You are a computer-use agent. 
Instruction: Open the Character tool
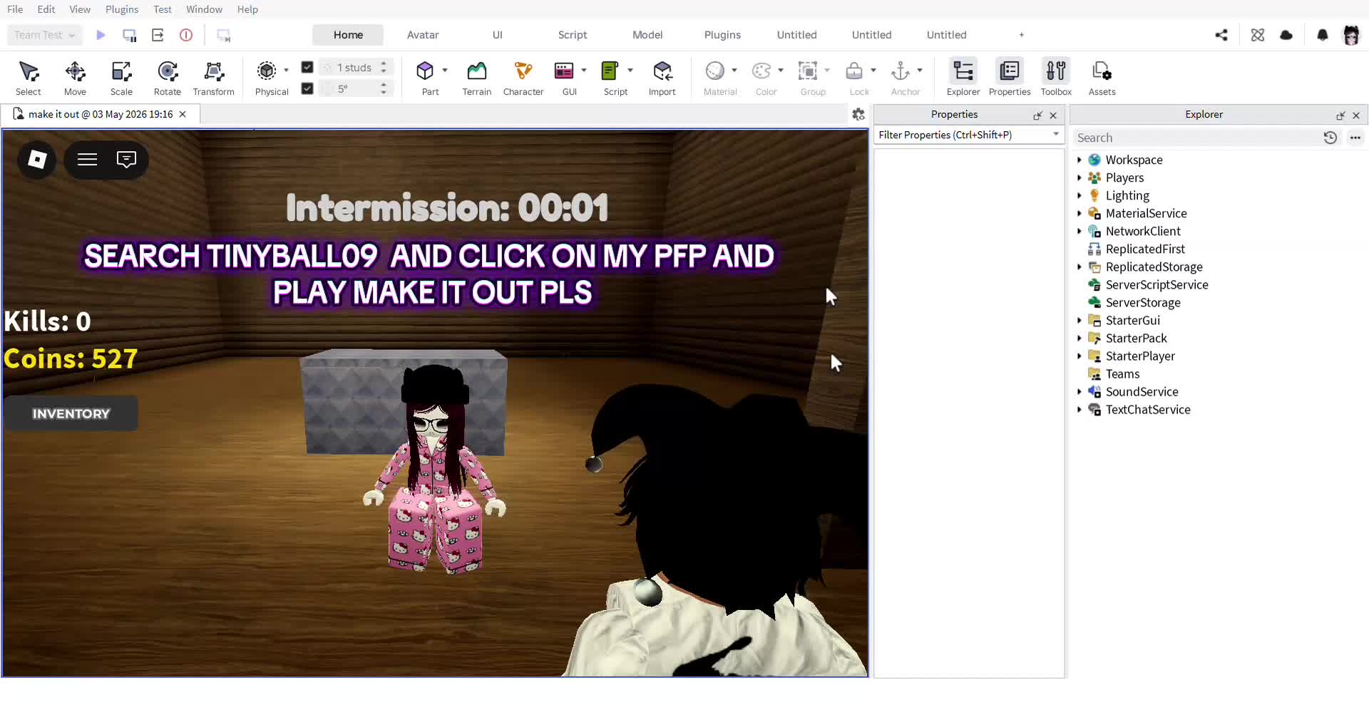click(523, 78)
